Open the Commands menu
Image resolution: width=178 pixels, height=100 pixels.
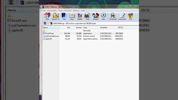pyautogui.click(x=52, y=11)
